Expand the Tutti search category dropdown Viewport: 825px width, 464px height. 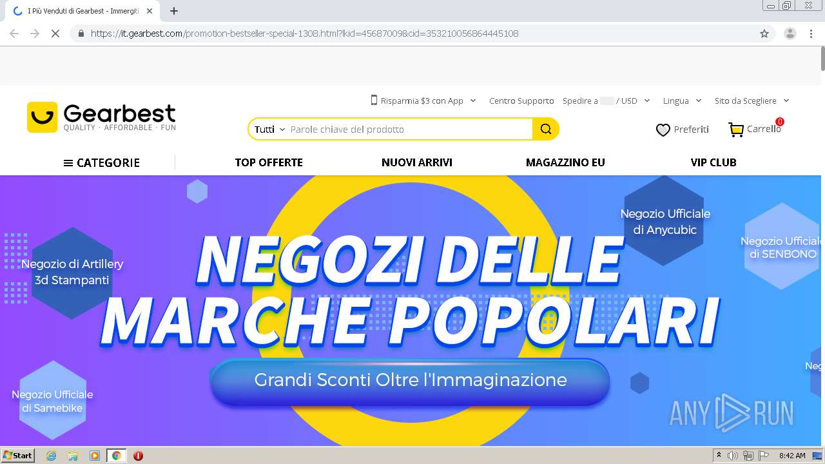(269, 130)
